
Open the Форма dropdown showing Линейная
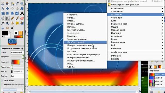click(x=17, y=72)
